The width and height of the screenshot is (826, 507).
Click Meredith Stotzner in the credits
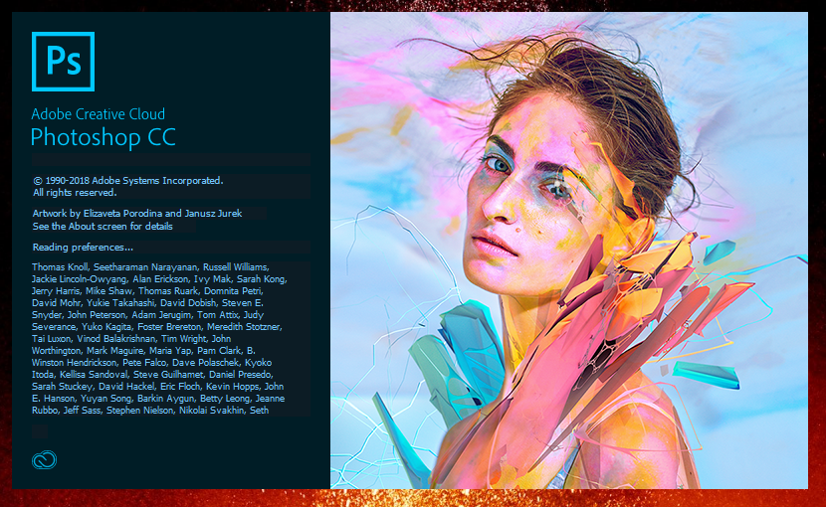click(244, 327)
